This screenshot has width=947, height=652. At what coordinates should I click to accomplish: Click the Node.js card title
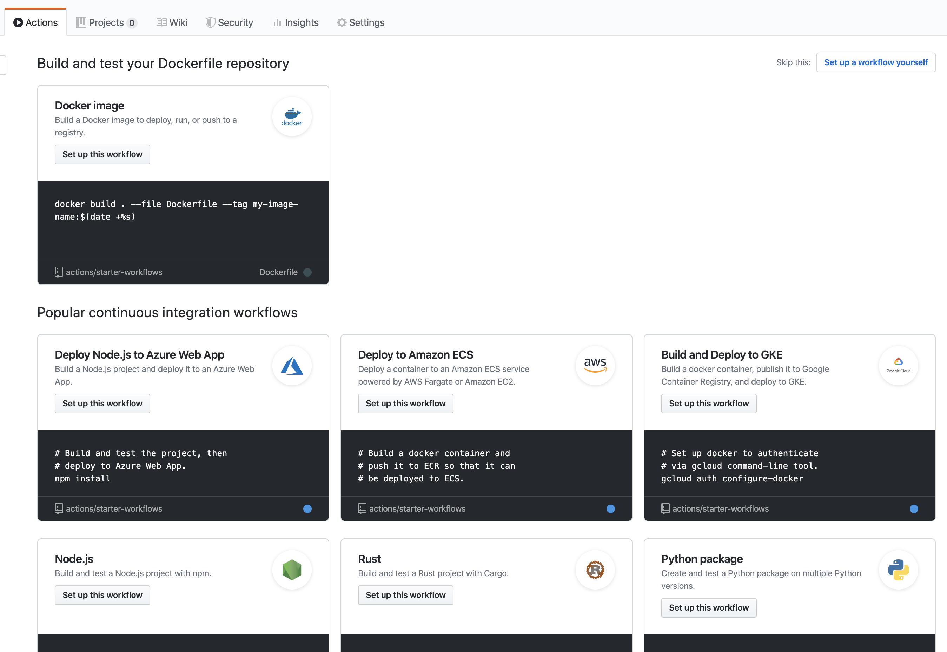click(74, 559)
